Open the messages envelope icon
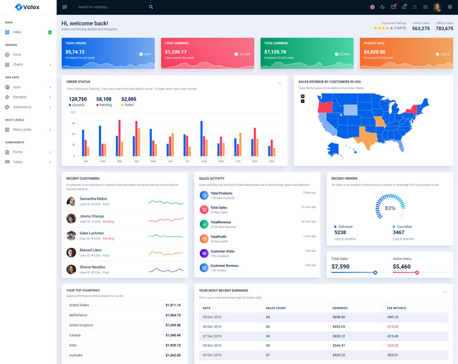Screen dimensions: 458x364 coord(393,7)
